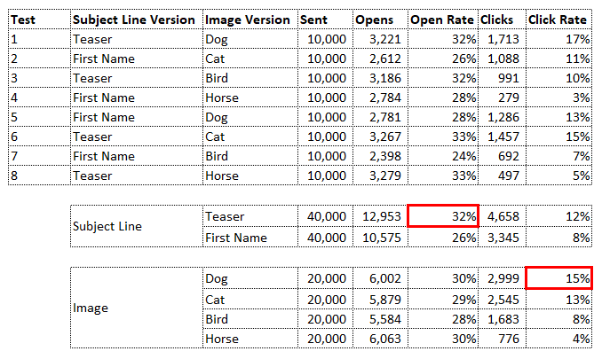Select the merged Image label cell
This screenshot has height=359, width=602.
pos(137,308)
